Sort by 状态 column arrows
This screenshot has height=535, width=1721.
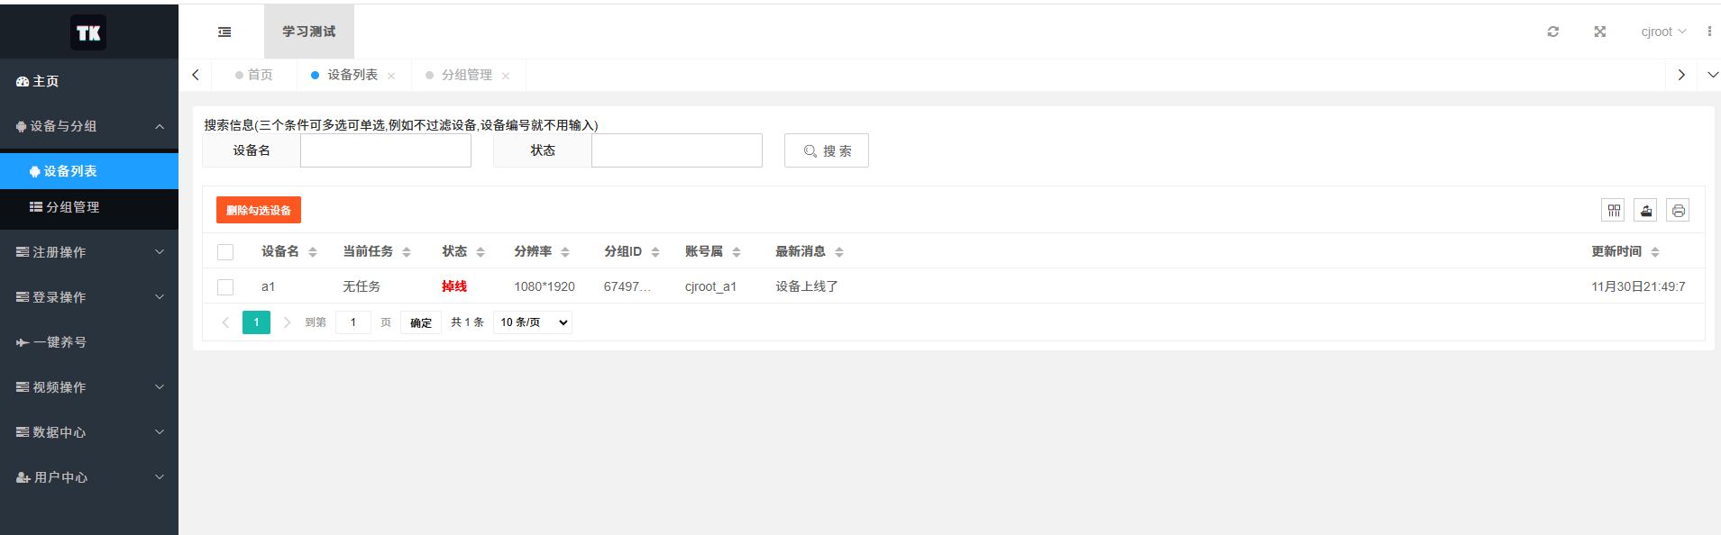[481, 252]
